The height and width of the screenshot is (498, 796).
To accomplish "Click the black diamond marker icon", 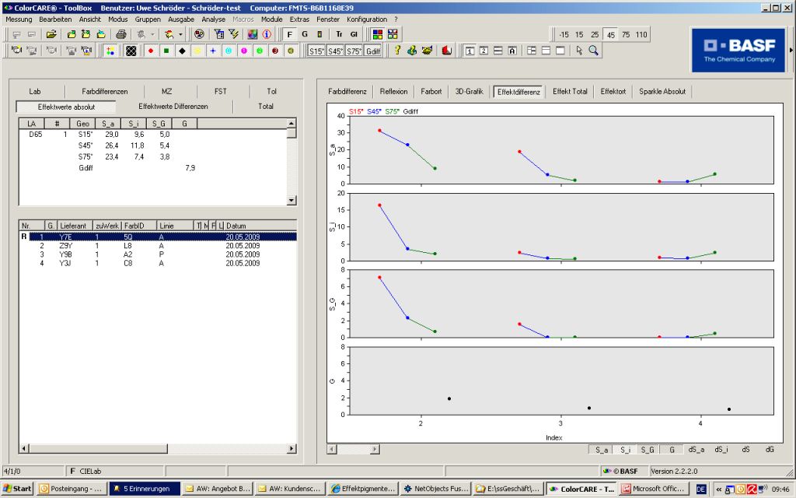I will (x=182, y=51).
